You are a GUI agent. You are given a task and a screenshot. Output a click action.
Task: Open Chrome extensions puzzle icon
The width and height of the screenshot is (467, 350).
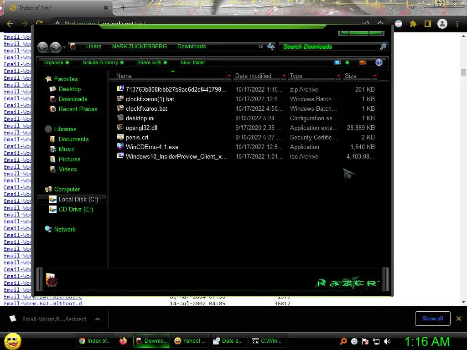coord(413,24)
